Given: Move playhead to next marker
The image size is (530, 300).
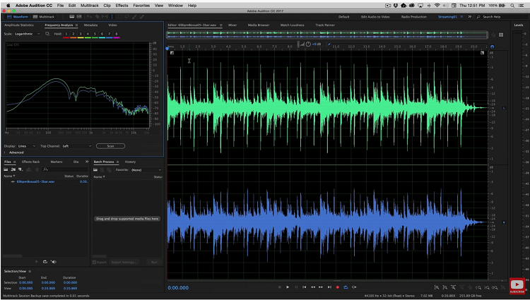Looking at the screenshot, I should tap(329, 287).
